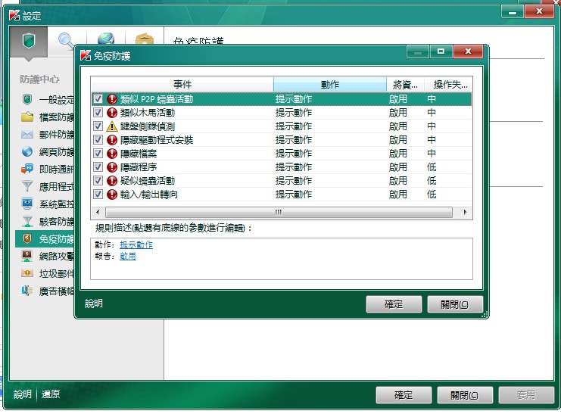The image size is (561, 414).
Task: Click the 說明 link in 設定 window
Action: pyautogui.click(x=23, y=394)
